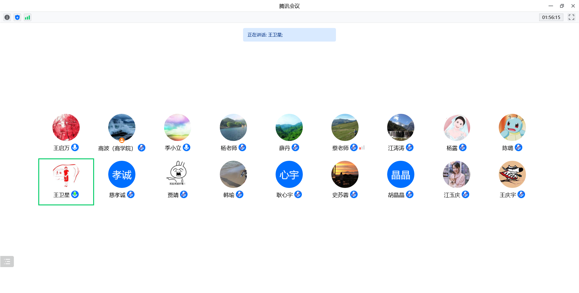Open the meeting info icon
Image resolution: width=579 pixels, height=293 pixels.
pyautogui.click(x=7, y=17)
